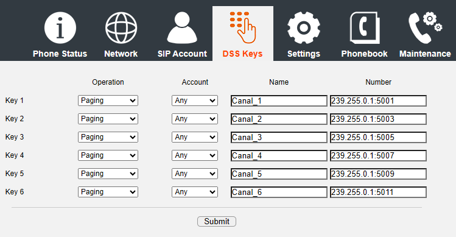Focus the Canal_2 name field

[279, 119]
